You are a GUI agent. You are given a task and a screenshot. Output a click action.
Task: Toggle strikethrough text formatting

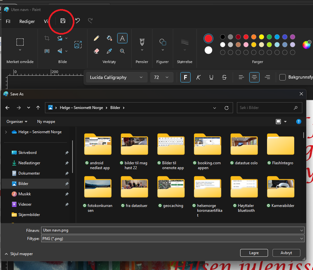pyautogui.click(x=224, y=77)
